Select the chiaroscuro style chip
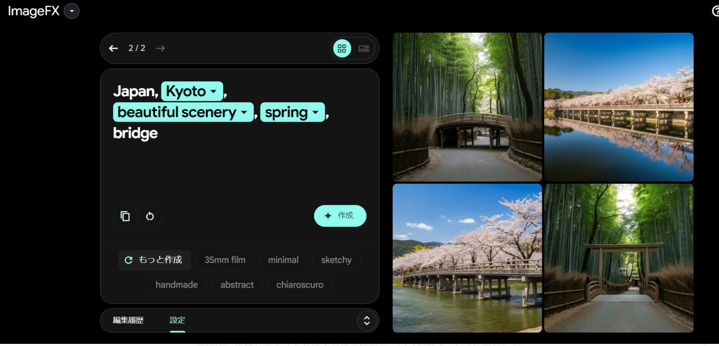 (x=300, y=285)
